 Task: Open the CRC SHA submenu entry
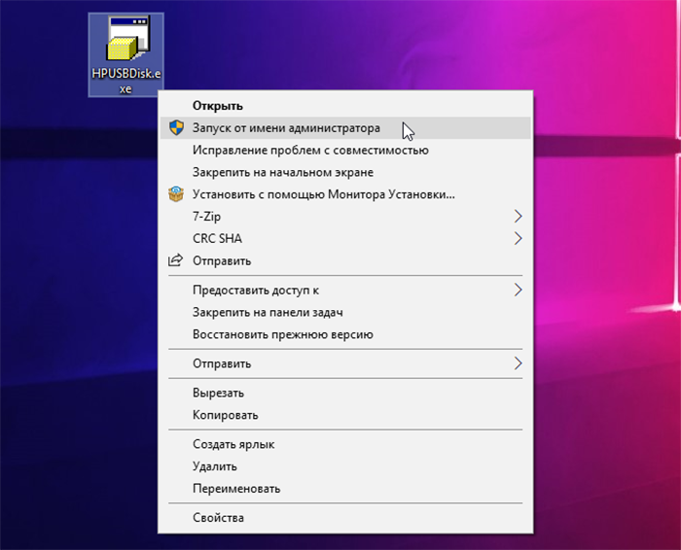pos(345,239)
